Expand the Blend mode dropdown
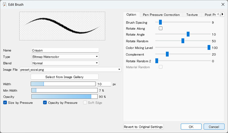 point(65,63)
